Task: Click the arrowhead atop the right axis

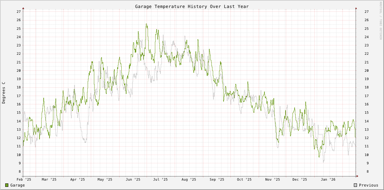Action: coord(356,8)
